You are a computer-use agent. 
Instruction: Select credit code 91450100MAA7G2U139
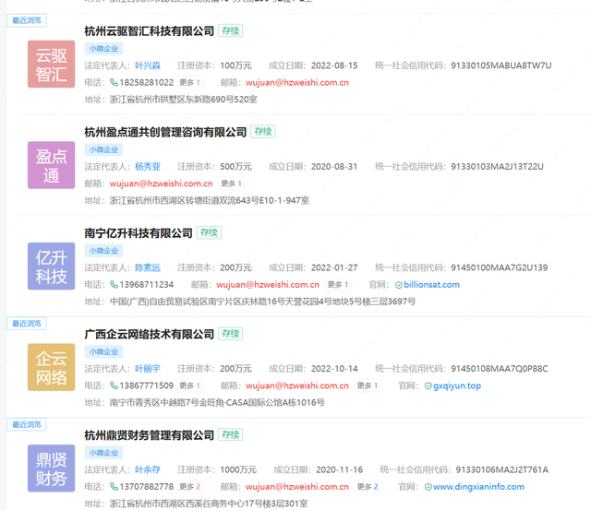499,267
